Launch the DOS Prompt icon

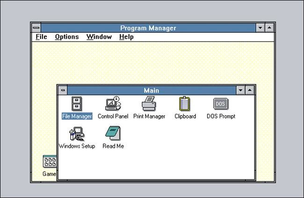pyautogui.click(x=221, y=104)
